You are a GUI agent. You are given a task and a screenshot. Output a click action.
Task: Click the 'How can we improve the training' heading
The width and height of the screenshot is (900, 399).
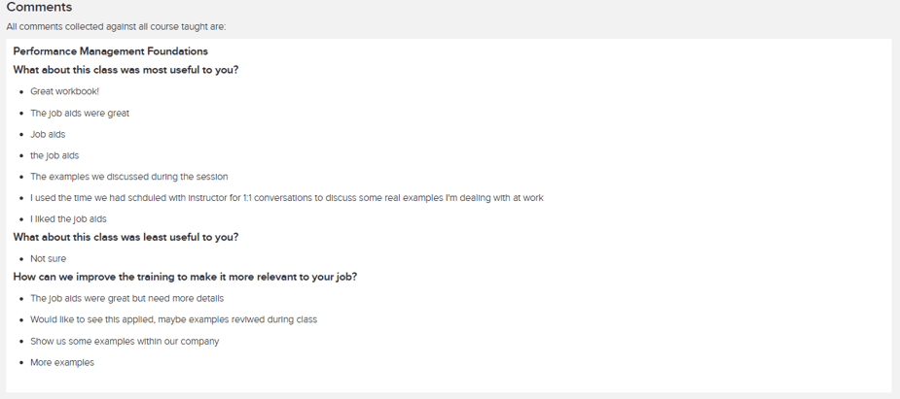click(185, 277)
